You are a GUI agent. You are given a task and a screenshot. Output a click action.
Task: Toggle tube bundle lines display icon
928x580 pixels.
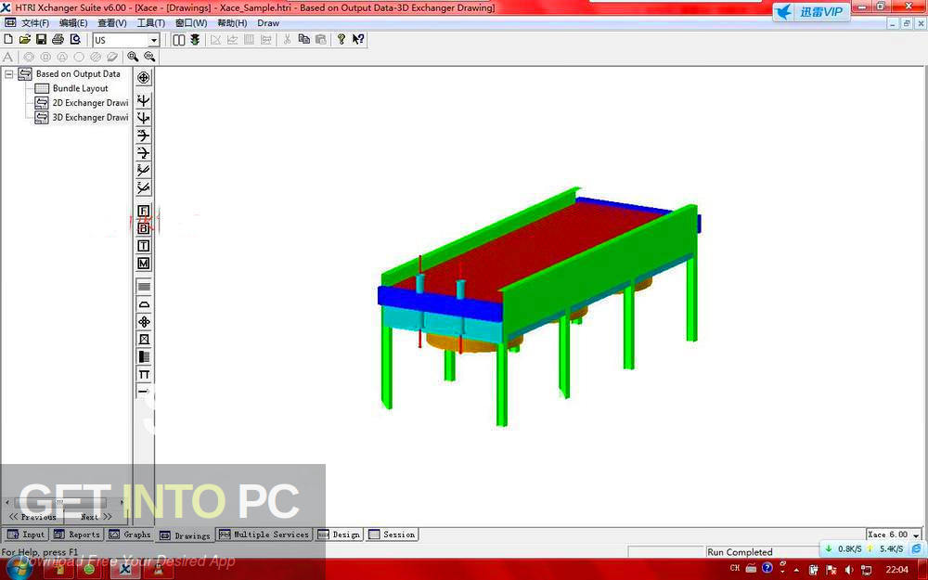coord(143,287)
